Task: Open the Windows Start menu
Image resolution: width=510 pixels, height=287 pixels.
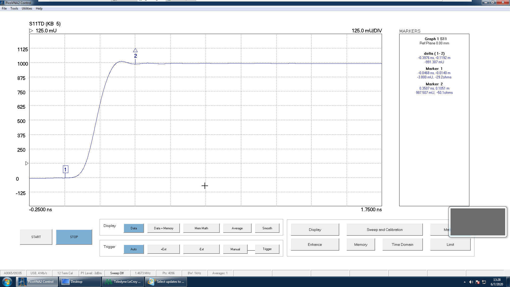Action: (7, 282)
